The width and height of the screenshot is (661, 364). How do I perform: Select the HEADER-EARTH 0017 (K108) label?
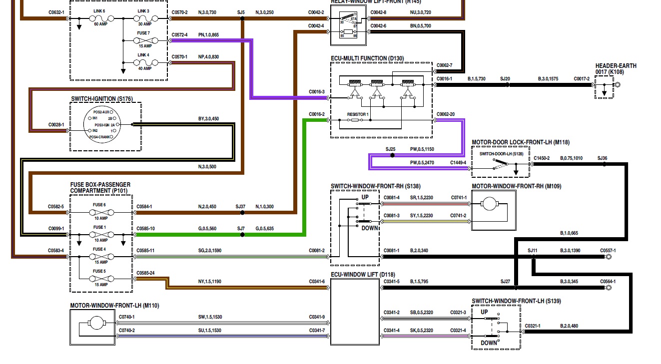click(x=616, y=69)
